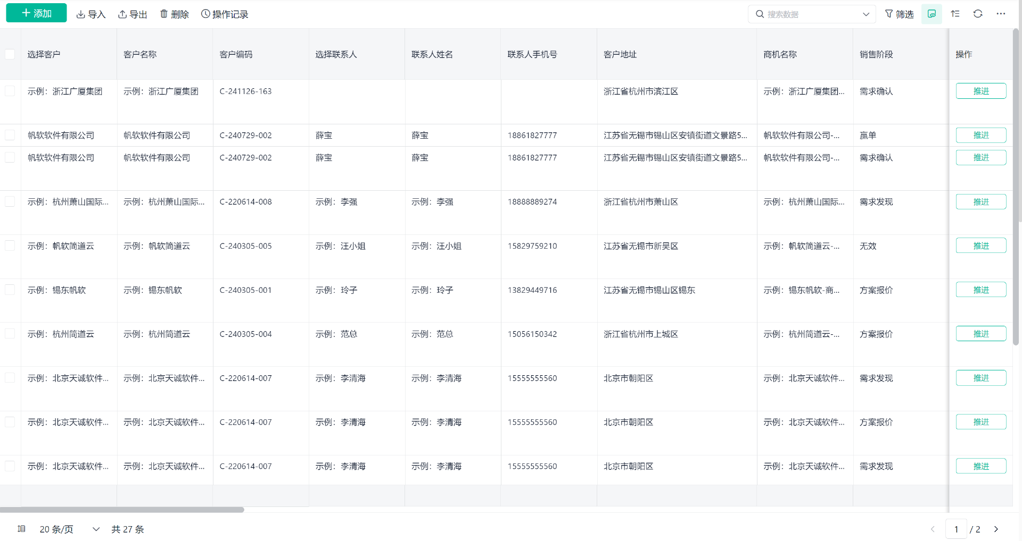This screenshot has height=541, width=1022.
Task: Click 导出 export option
Action: [133, 14]
